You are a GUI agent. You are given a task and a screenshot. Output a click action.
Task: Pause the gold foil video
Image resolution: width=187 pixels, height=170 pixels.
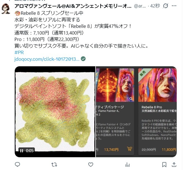tap(21, 151)
